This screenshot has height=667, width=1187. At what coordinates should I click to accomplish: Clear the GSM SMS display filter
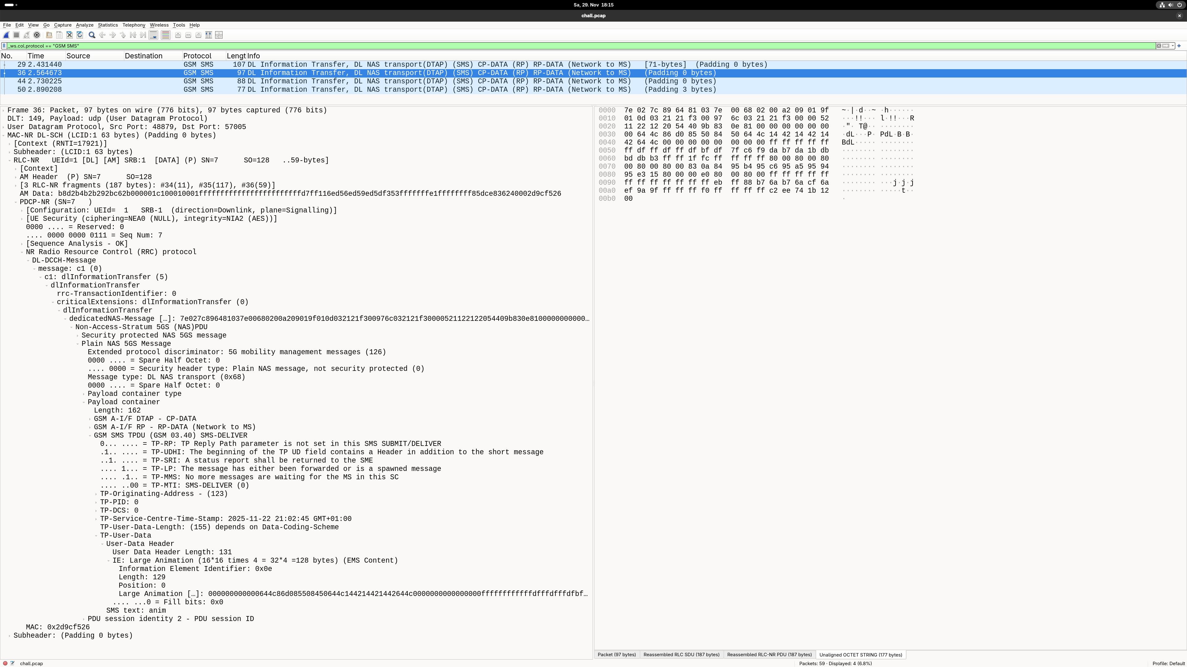[1159, 46]
